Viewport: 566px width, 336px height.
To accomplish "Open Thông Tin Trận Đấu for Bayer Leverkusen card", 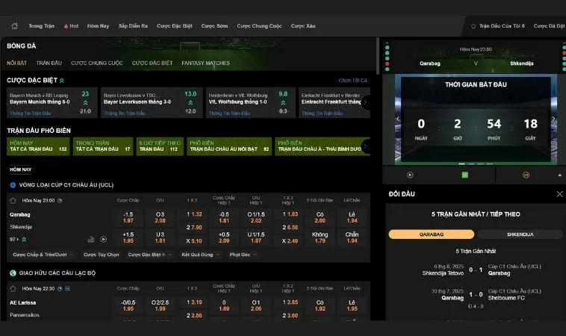I will [x=125, y=113].
